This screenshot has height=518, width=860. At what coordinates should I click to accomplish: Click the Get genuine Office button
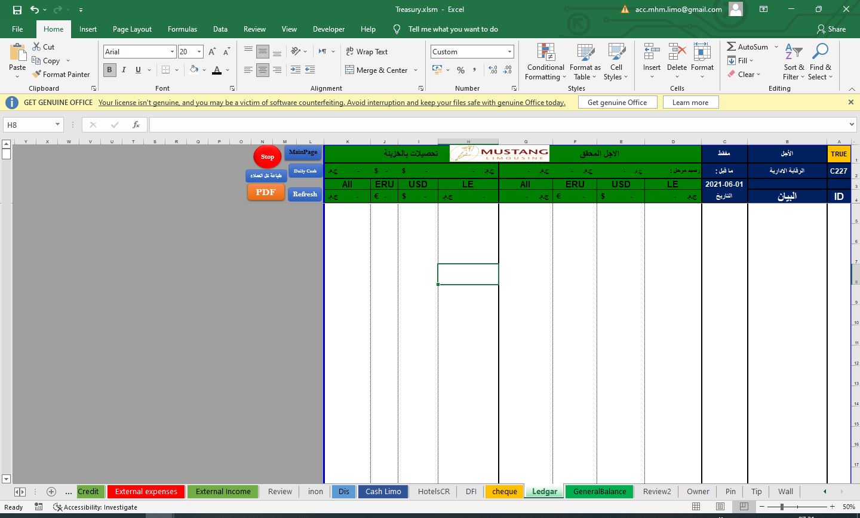pyautogui.click(x=617, y=103)
